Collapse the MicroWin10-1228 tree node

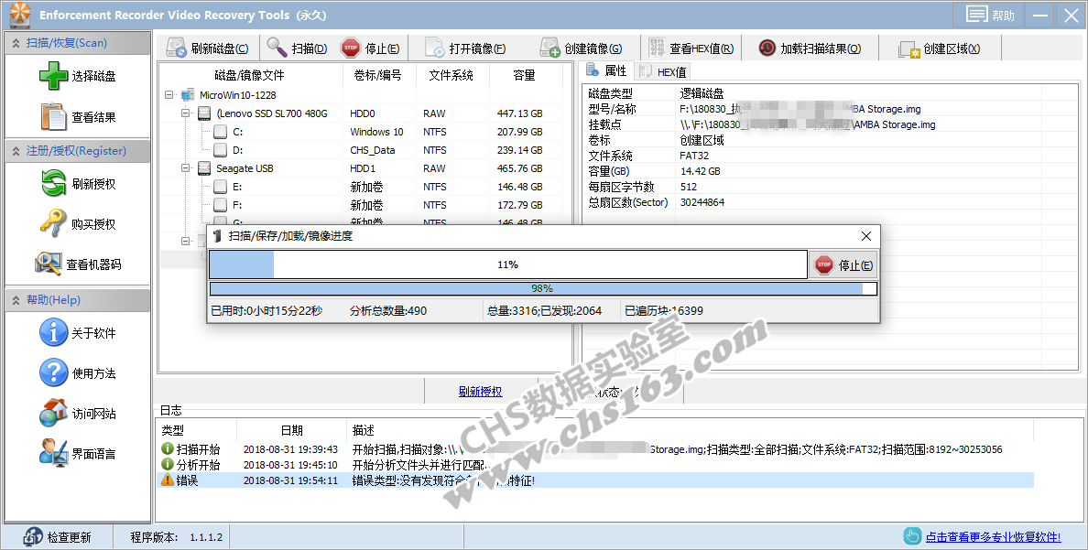click(x=169, y=95)
